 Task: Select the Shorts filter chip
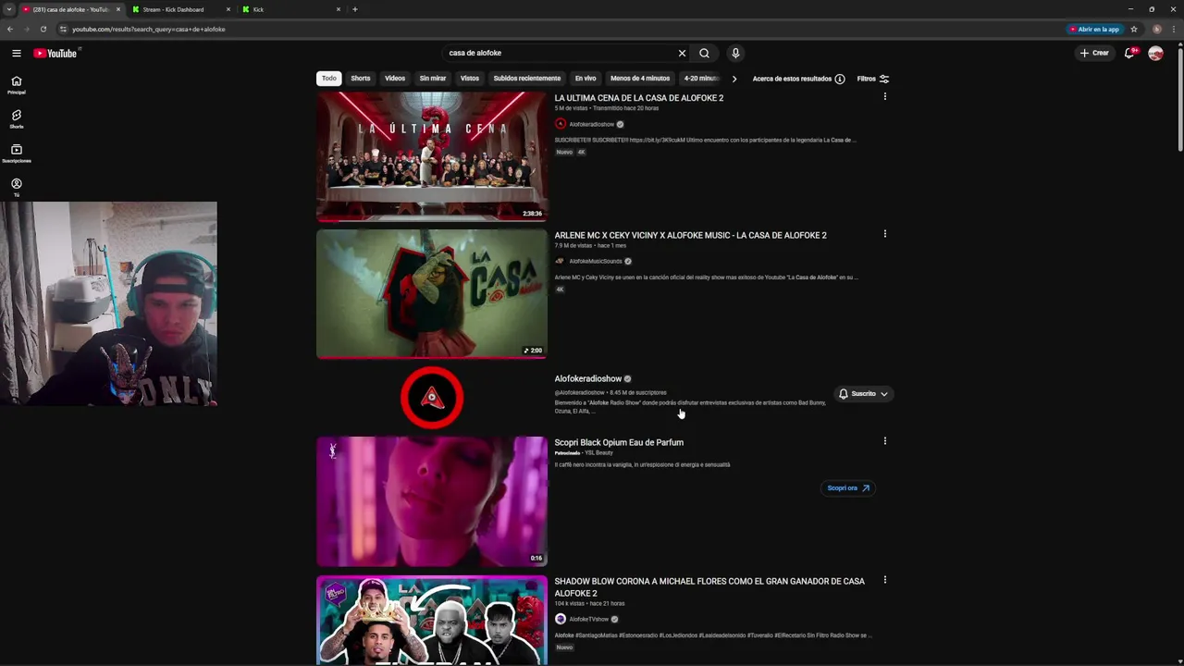pos(361,79)
